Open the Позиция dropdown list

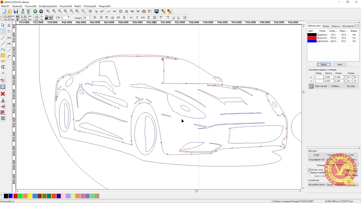[x=342, y=165]
